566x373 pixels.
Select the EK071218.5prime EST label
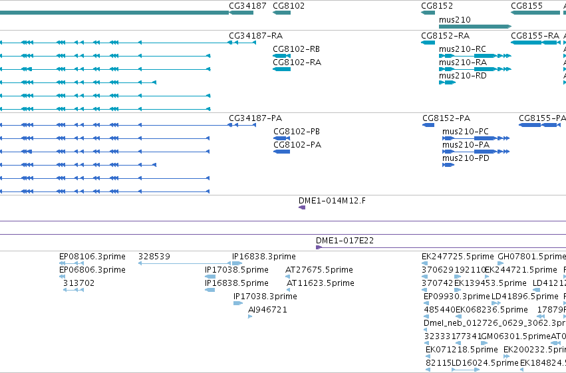pyautogui.click(x=462, y=350)
